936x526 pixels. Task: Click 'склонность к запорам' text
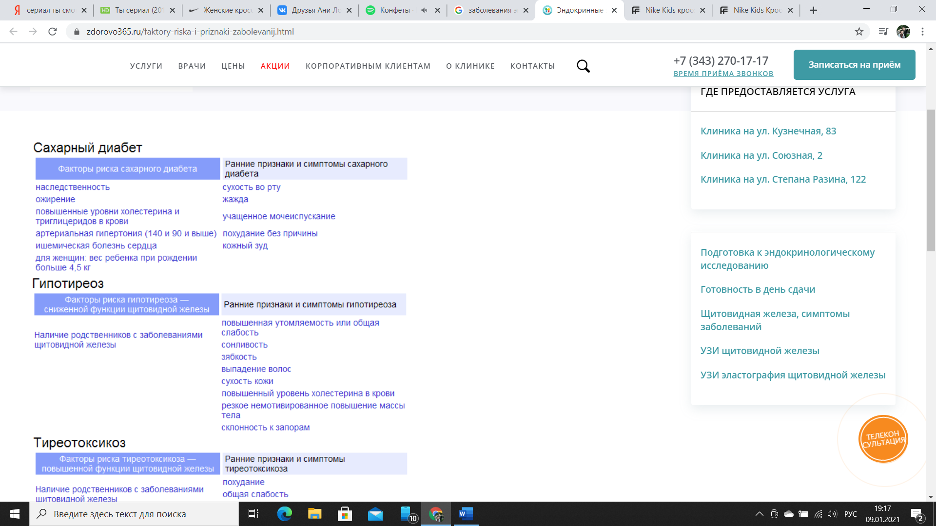[x=266, y=428]
